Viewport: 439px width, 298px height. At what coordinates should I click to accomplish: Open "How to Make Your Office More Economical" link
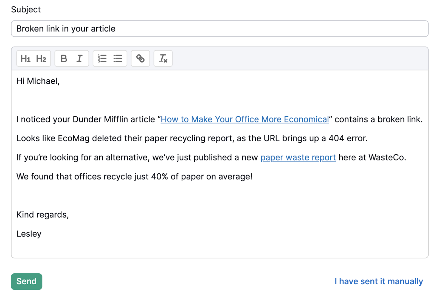tap(244, 119)
